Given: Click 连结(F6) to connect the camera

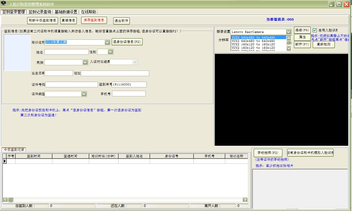Looking at the screenshot, I should pyautogui.click(x=302, y=30).
